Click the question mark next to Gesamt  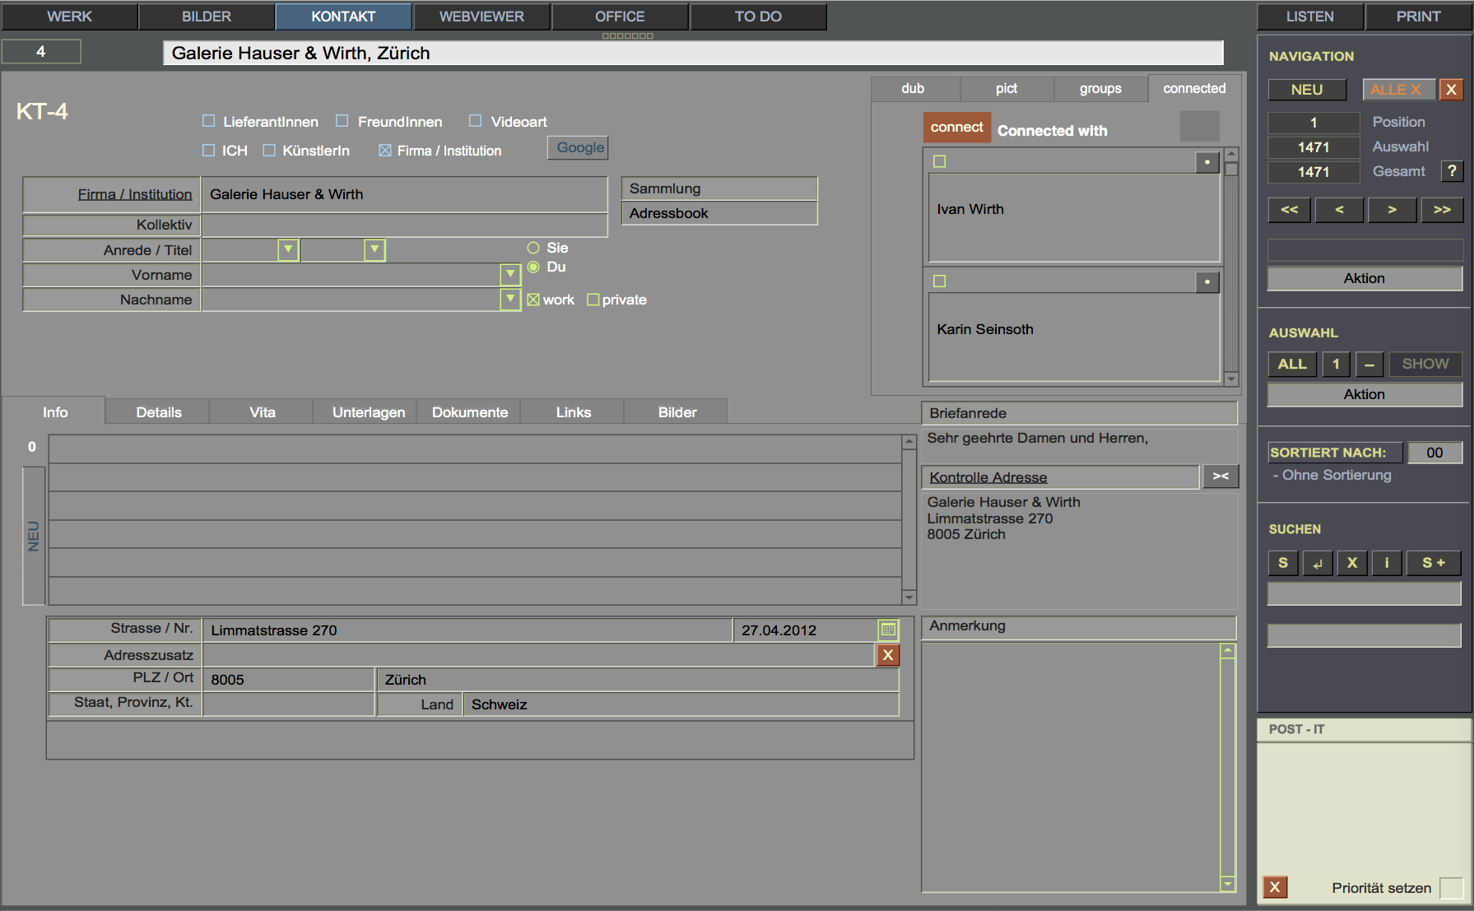click(x=1452, y=171)
